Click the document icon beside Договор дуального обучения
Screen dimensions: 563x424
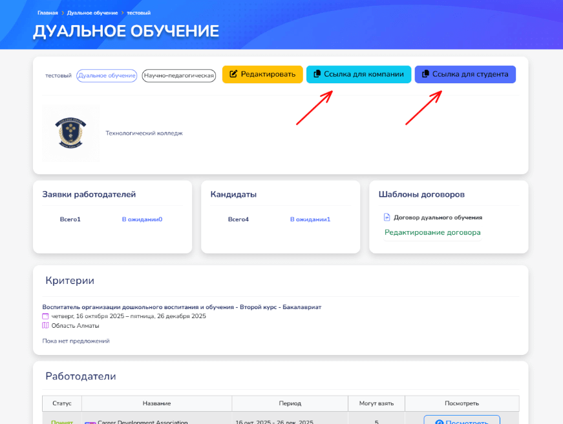point(387,217)
